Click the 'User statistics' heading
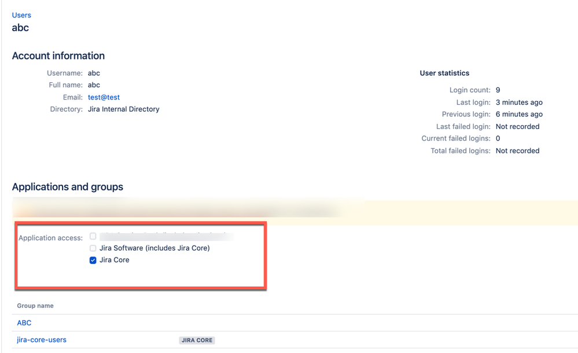Image resolution: width=578 pixels, height=353 pixels. point(444,73)
